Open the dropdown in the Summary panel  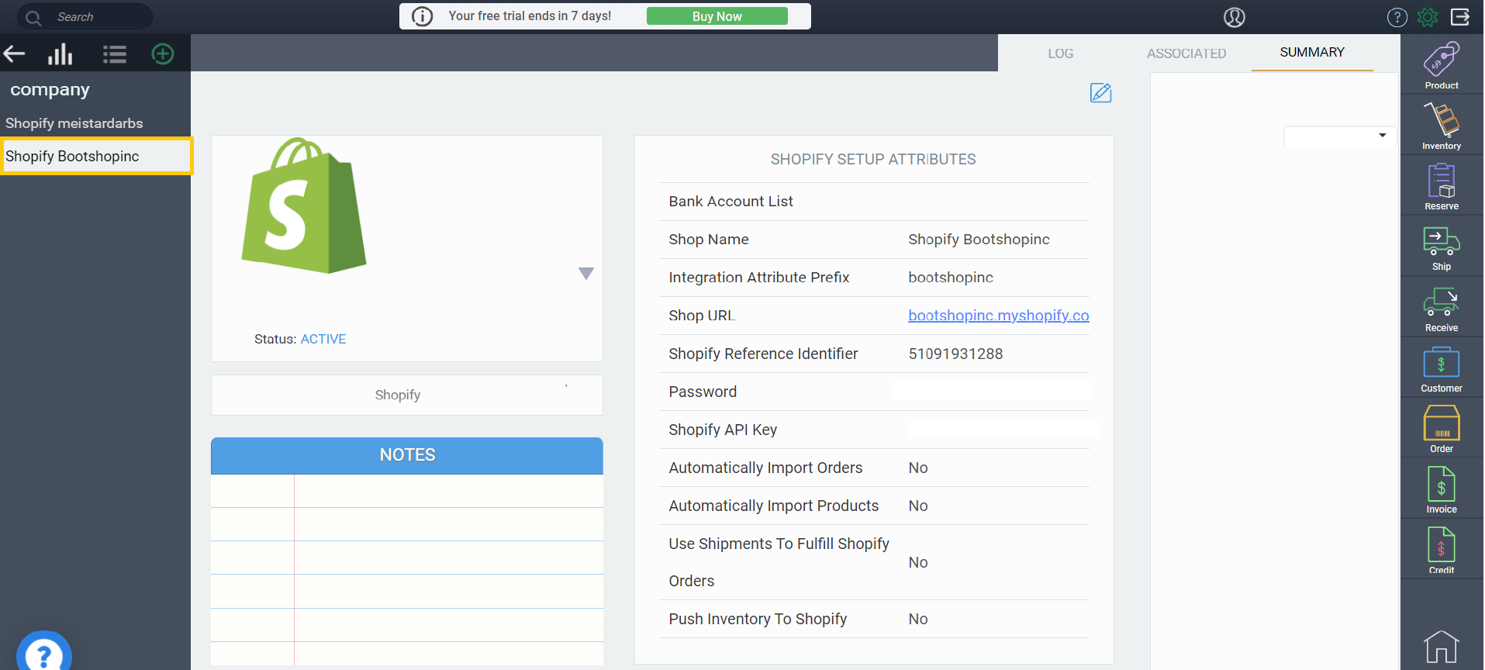pos(1339,136)
